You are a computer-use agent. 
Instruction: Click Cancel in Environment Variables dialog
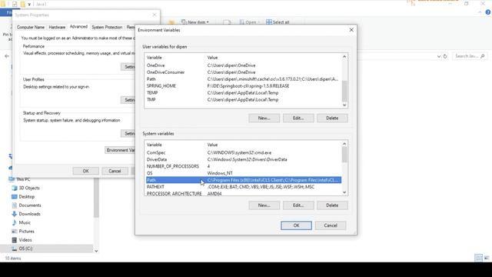[331, 225]
